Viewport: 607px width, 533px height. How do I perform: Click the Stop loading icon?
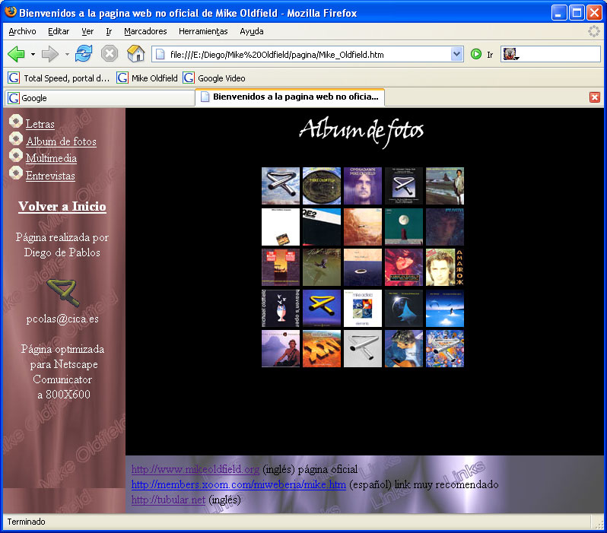tap(110, 54)
